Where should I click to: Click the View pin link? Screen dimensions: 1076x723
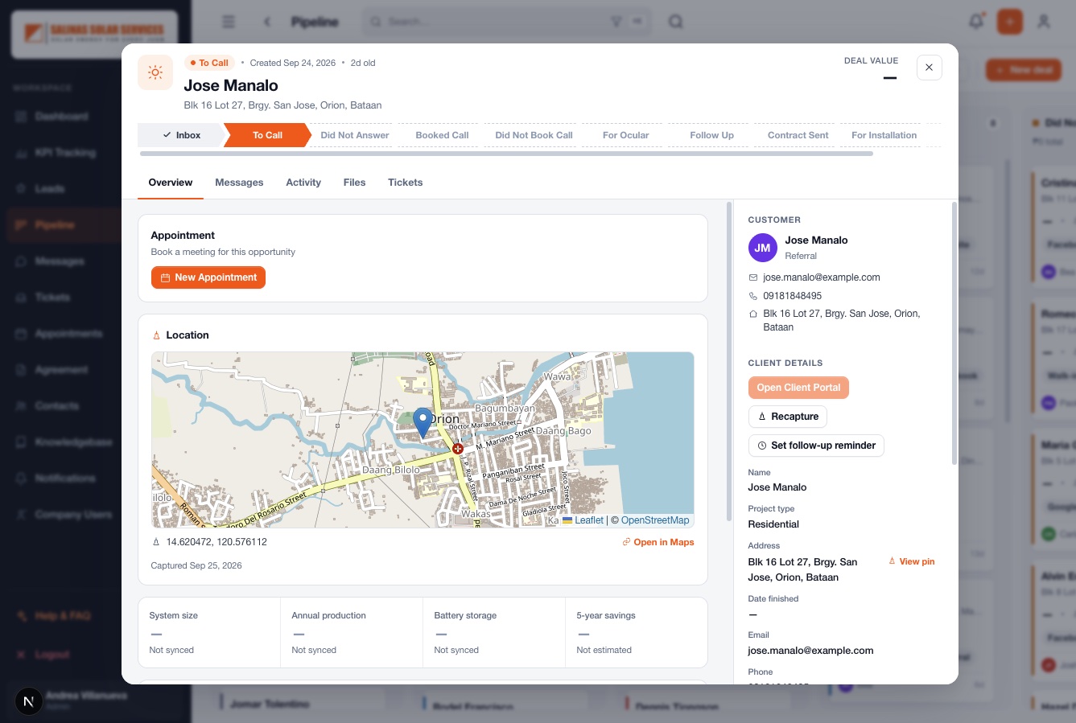(x=912, y=561)
